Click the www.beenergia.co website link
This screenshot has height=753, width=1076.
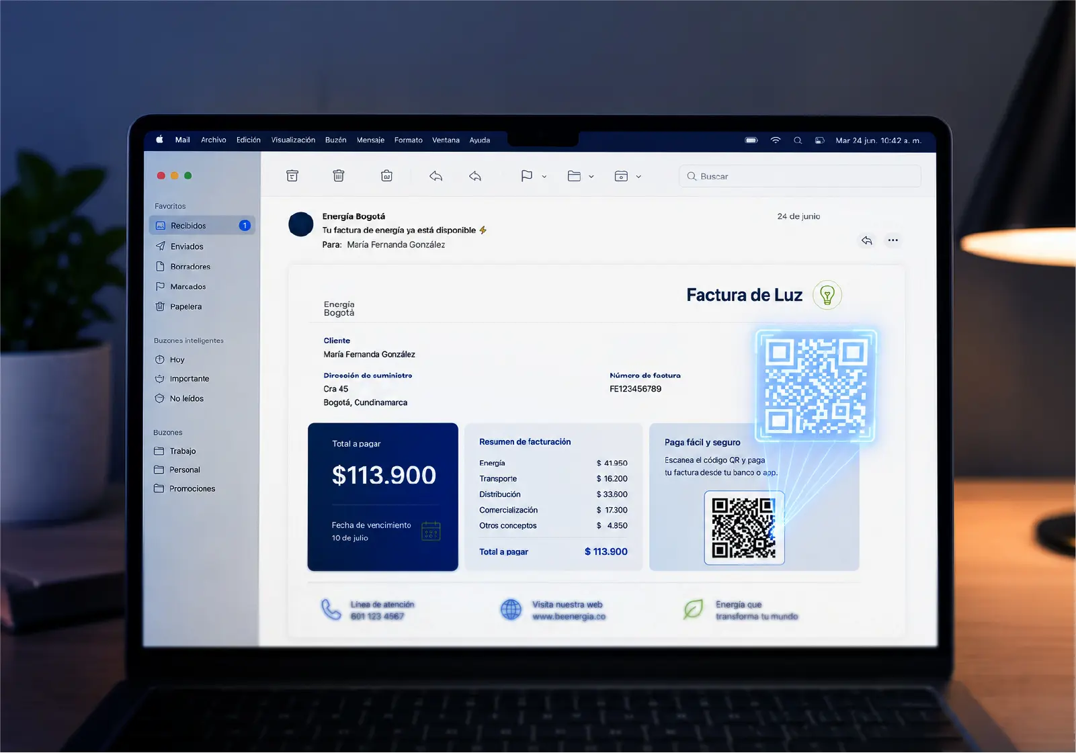[569, 617]
